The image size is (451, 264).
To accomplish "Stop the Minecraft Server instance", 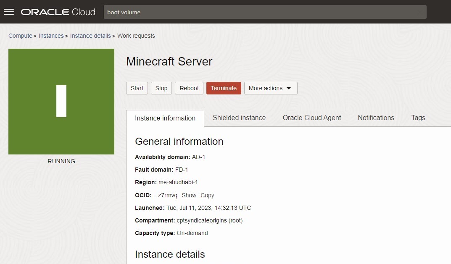I will pyautogui.click(x=161, y=88).
